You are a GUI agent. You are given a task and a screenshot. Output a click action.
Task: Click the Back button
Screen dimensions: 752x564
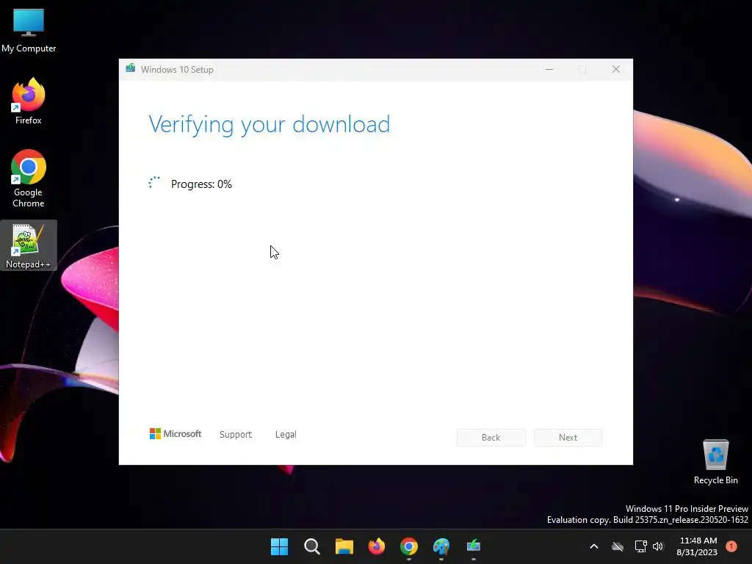click(491, 438)
